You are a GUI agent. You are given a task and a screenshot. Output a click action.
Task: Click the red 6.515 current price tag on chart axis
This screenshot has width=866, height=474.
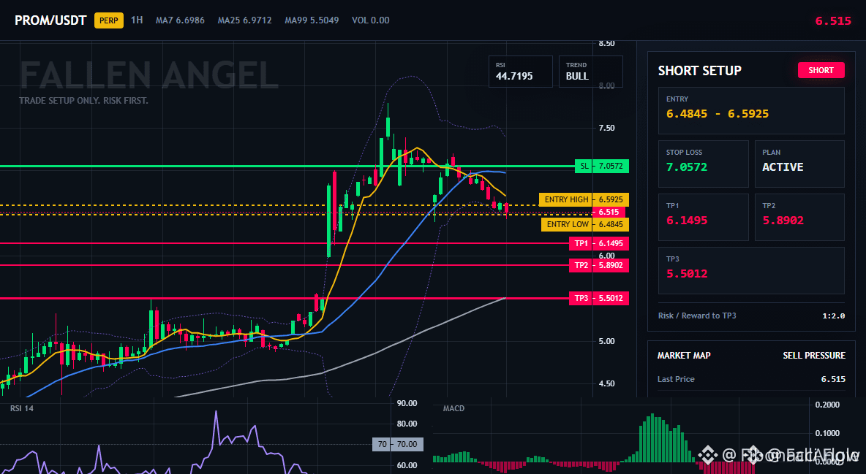click(x=609, y=212)
